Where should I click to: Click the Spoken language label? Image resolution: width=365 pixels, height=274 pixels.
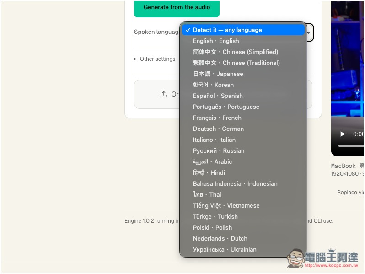click(157, 32)
